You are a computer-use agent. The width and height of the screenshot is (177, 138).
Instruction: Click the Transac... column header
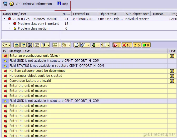click(x=160, y=14)
